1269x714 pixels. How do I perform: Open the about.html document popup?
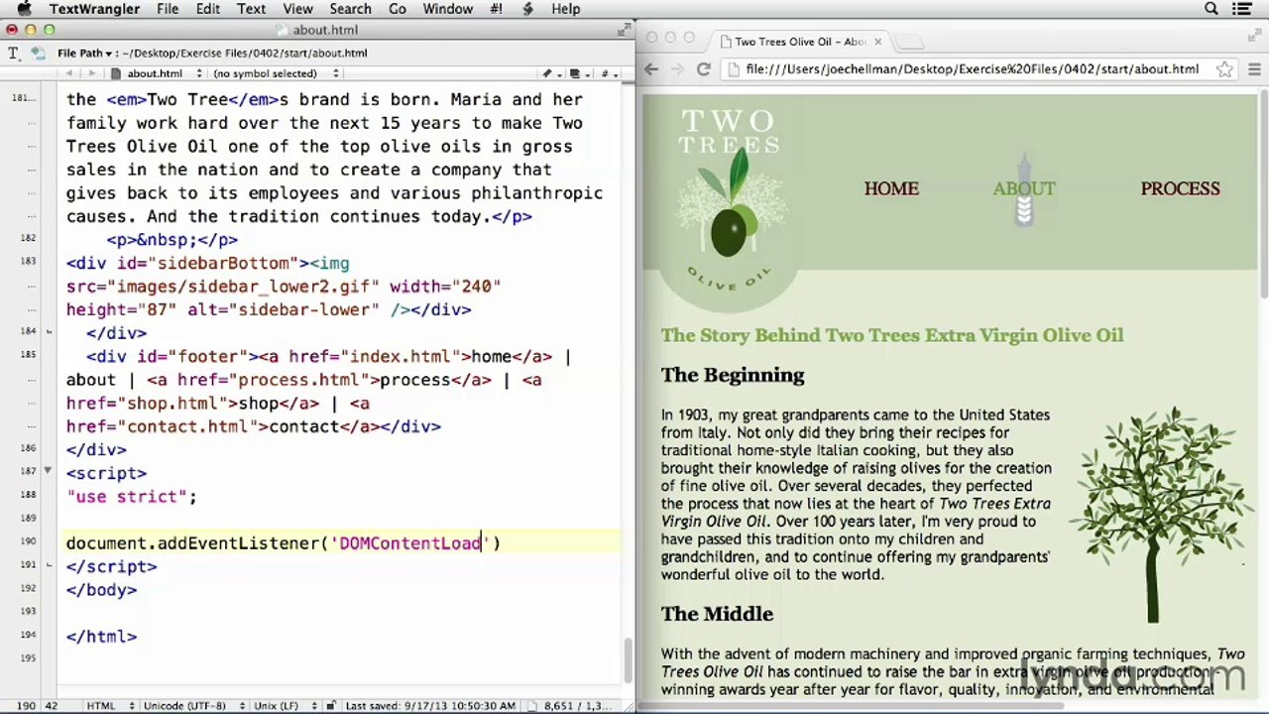click(155, 73)
